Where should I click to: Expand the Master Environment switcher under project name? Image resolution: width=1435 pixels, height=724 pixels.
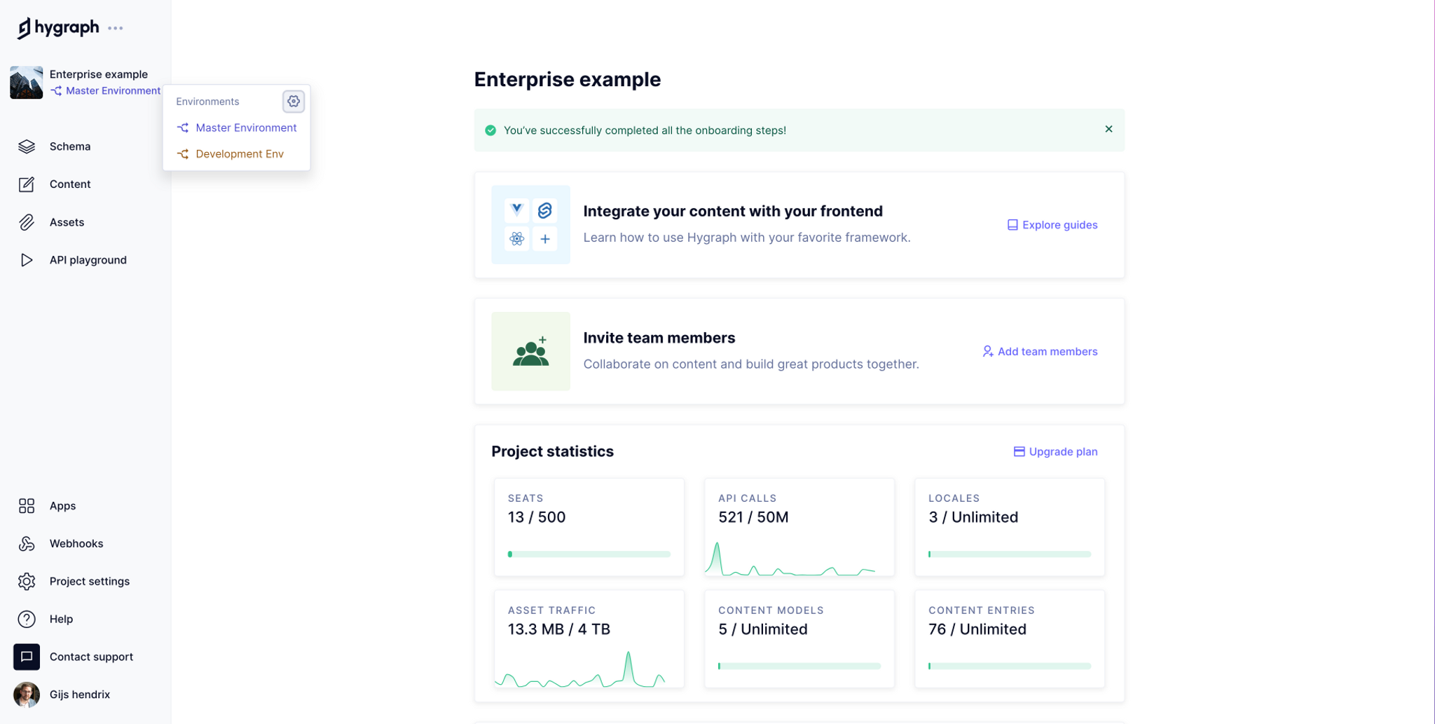pos(106,90)
